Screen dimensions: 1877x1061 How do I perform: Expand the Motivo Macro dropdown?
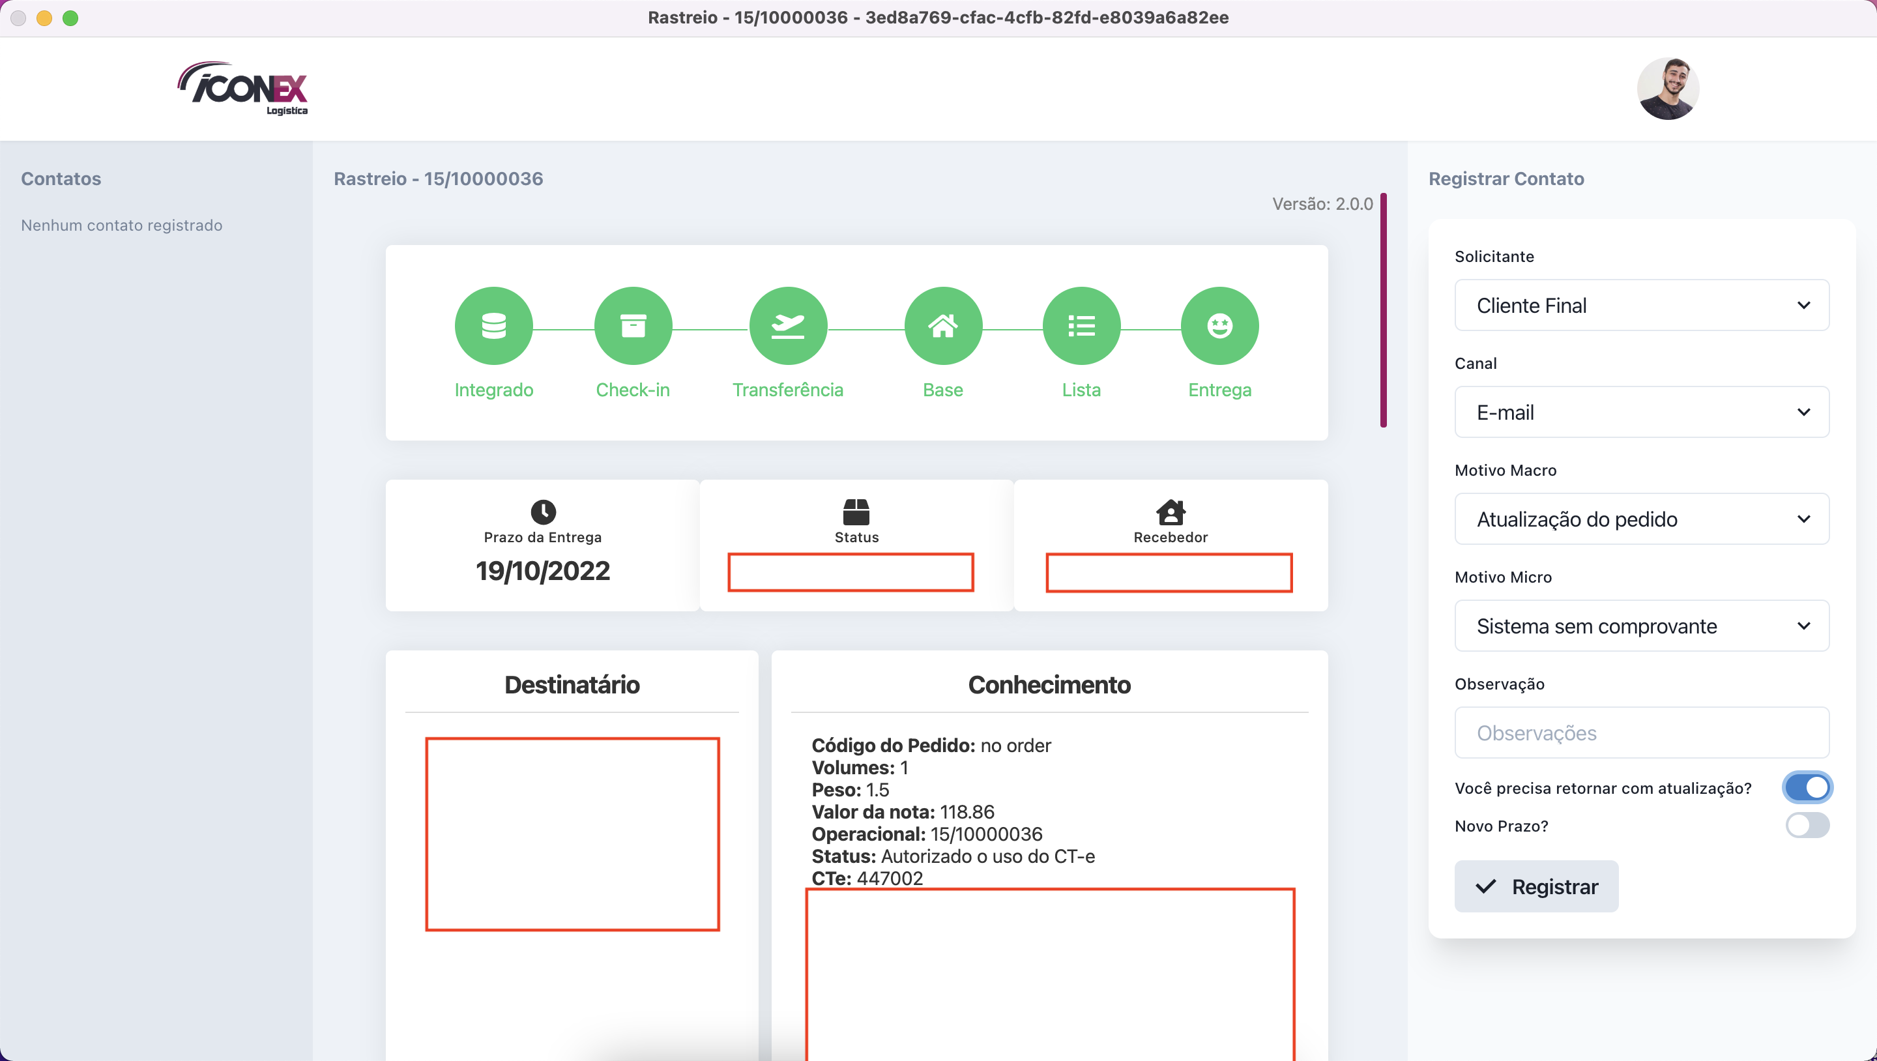coord(1642,519)
